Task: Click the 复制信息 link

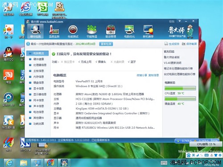Action: pyautogui.click(x=153, y=75)
